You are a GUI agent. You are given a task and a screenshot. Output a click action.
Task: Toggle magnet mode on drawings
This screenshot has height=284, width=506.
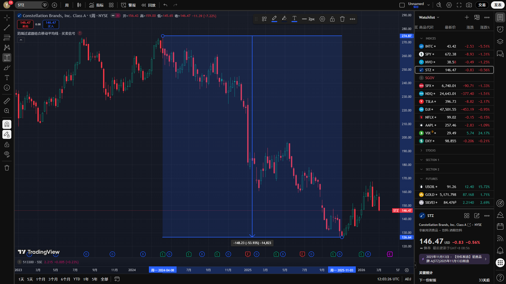coord(7,124)
